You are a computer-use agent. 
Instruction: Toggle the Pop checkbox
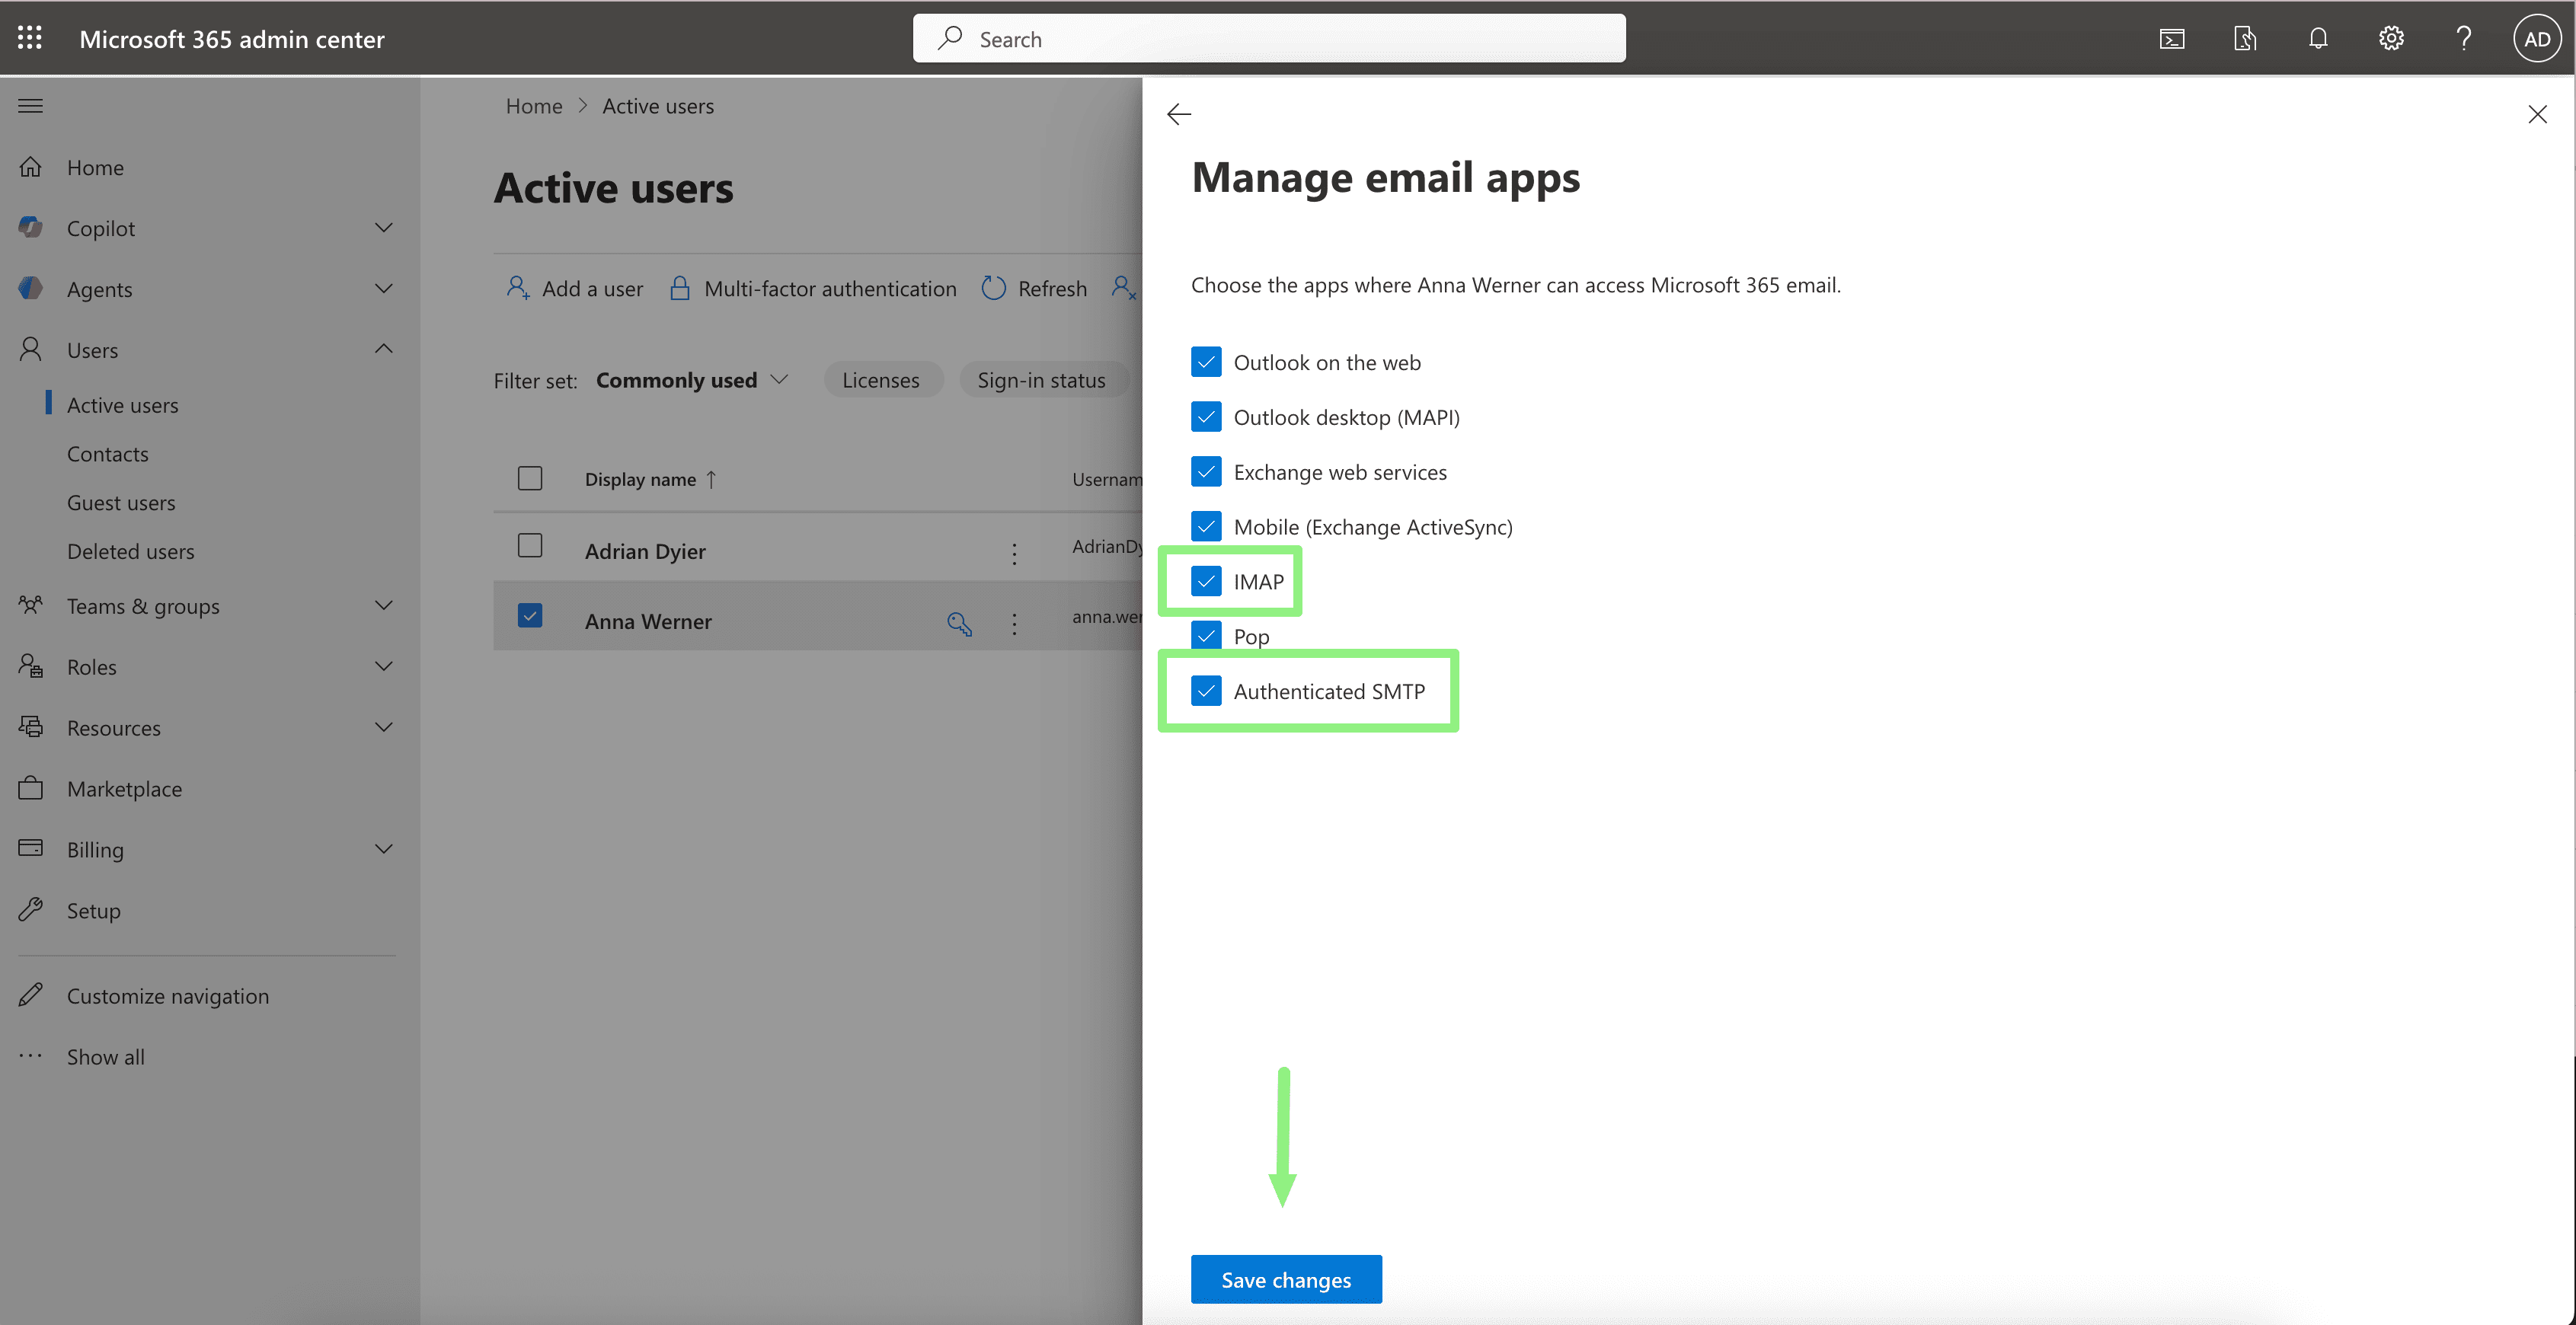point(1206,636)
